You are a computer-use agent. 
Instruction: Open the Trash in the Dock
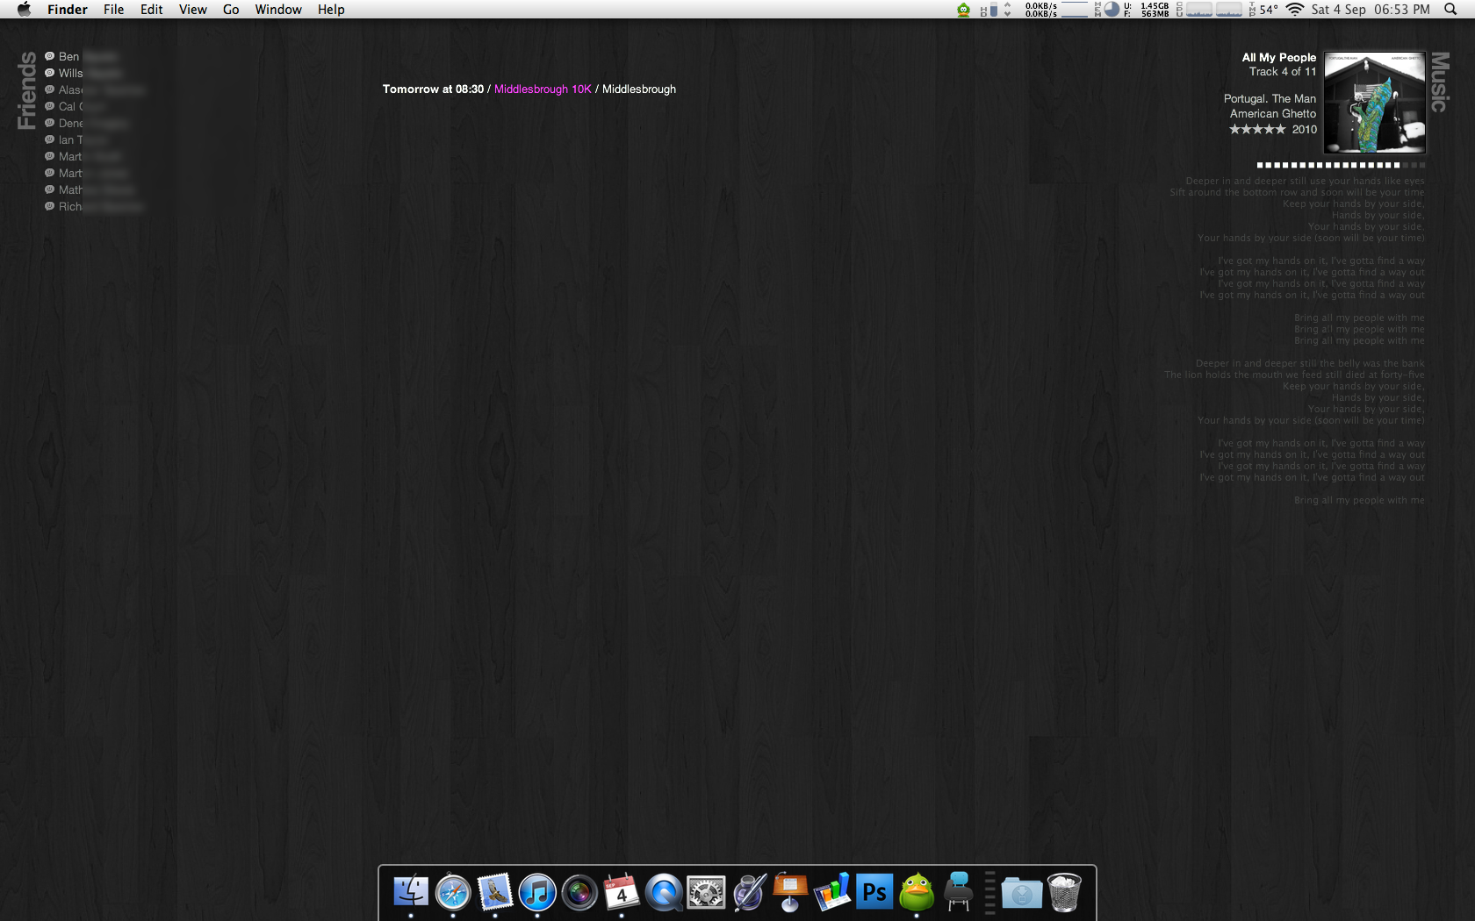[1064, 893]
